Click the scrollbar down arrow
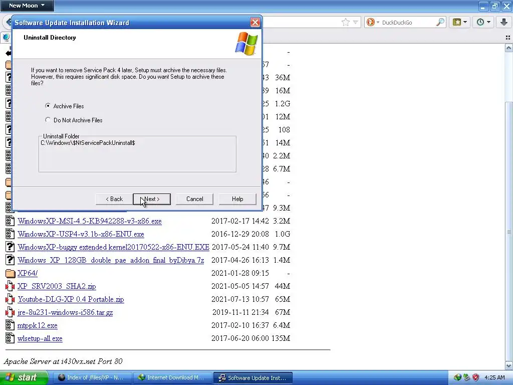513x385 pixels. pyautogui.click(x=509, y=365)
